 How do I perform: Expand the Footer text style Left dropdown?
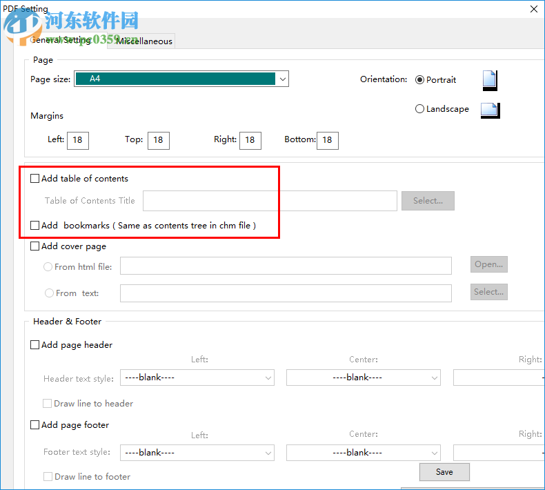[x=197, y=453]
